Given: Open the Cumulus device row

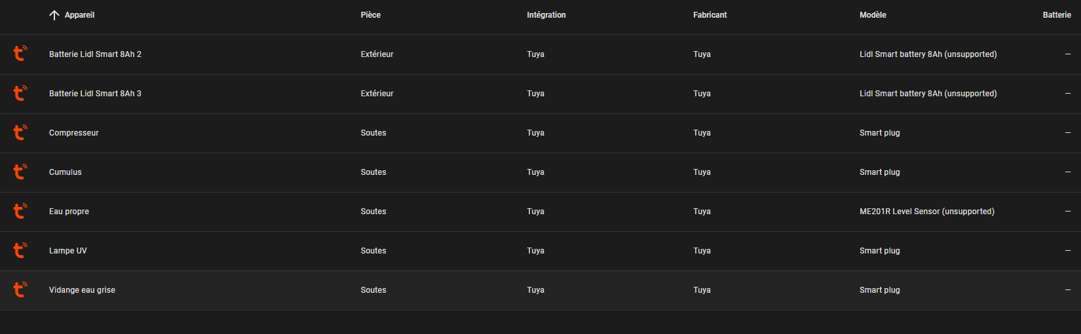Looking at the screenshot, I should 540,172.
